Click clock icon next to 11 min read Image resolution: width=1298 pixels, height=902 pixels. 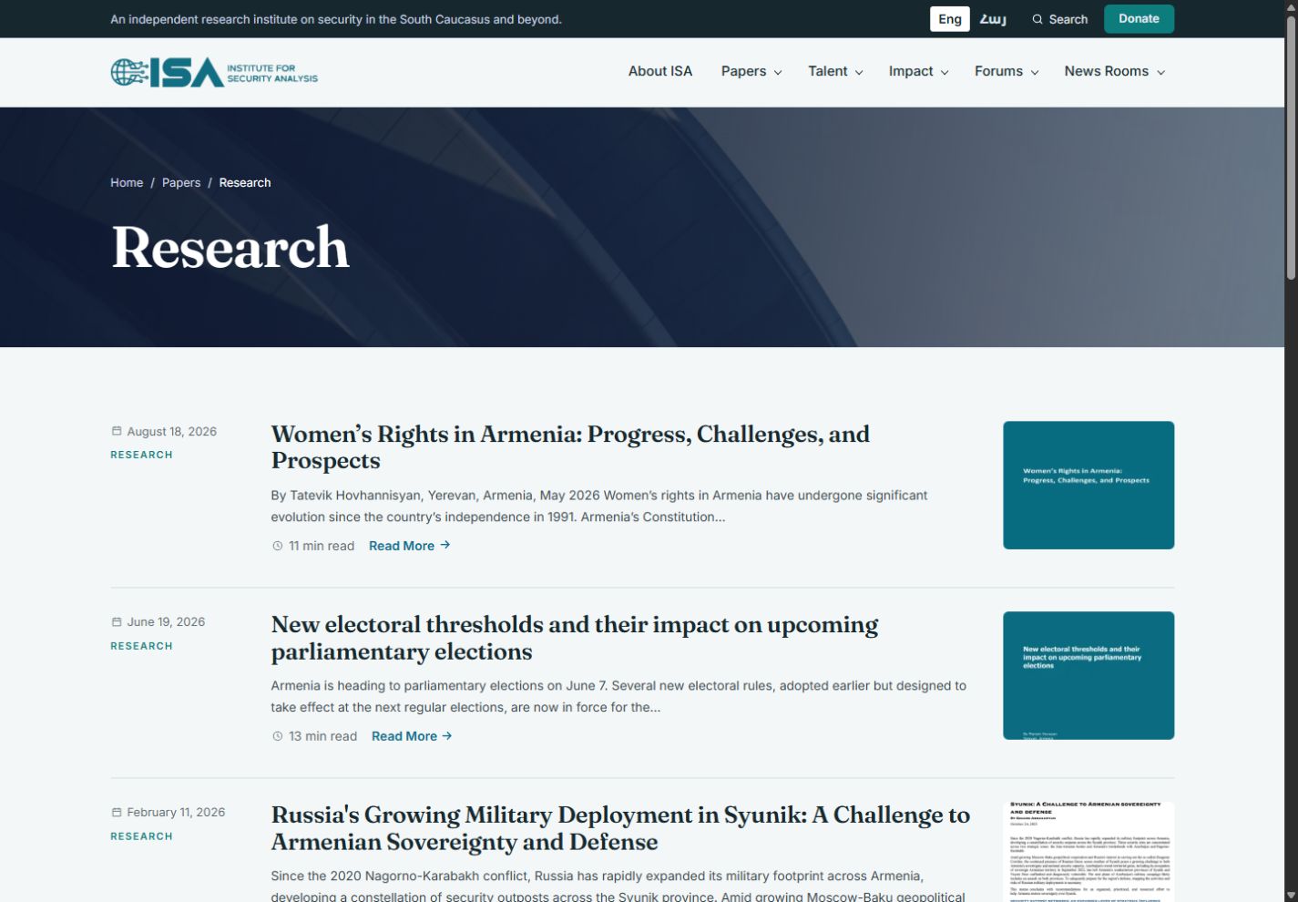(x=278, y=546)
